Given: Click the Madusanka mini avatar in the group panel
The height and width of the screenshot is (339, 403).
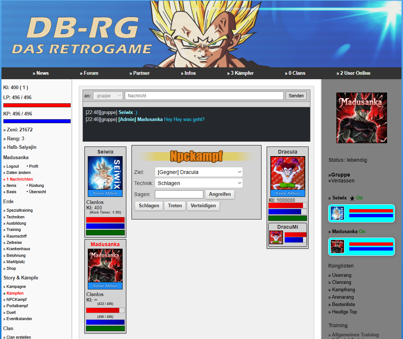Looking at the screenshot, I should pyautogui.click(x=337, y=246).
